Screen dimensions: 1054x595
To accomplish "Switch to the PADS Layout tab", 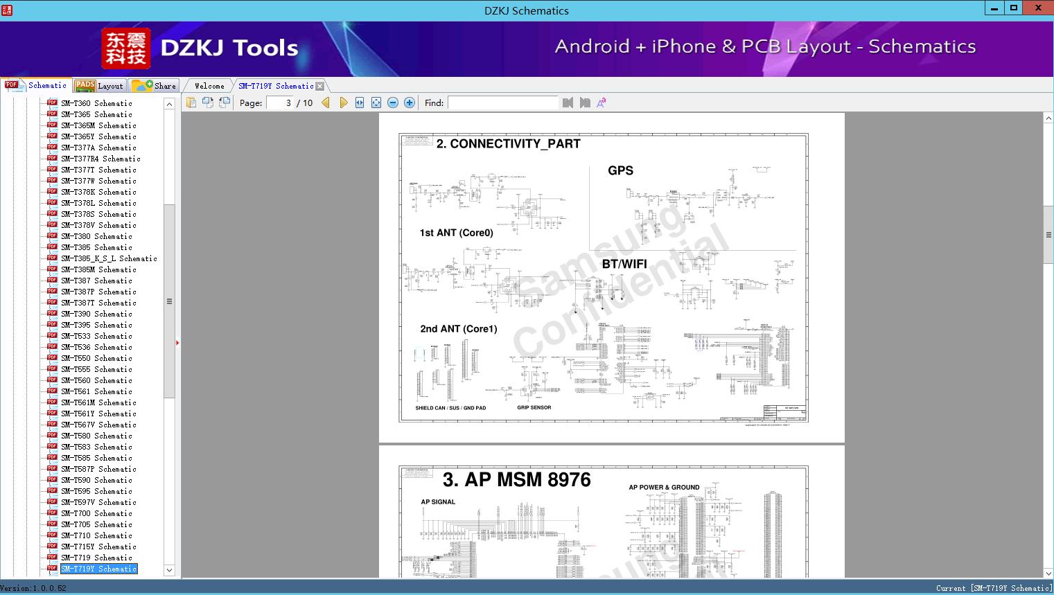I will pyautogui.click(x=99, y=86).
